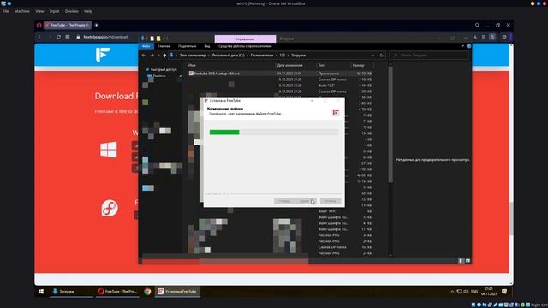Switch Explorer to details view icon
Viewport: 548px width, 308px height.
pos(461,261)
